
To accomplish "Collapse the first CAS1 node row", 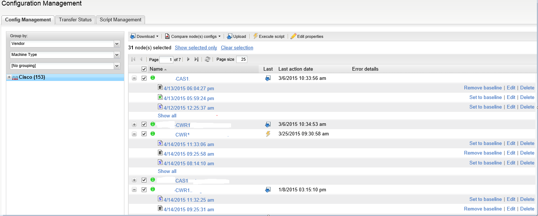I will pyautogui.click(x=134, y=78).
